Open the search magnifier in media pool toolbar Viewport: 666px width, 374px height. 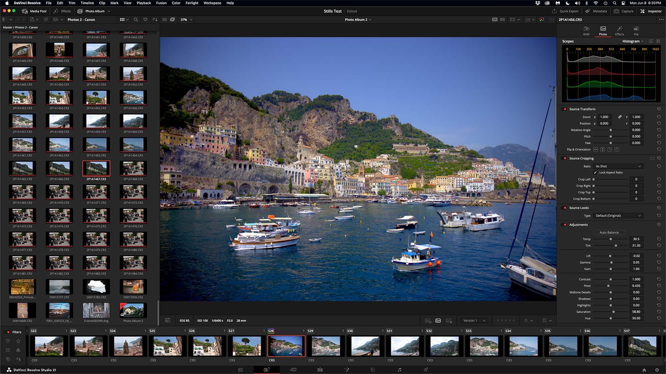[136, 20]
